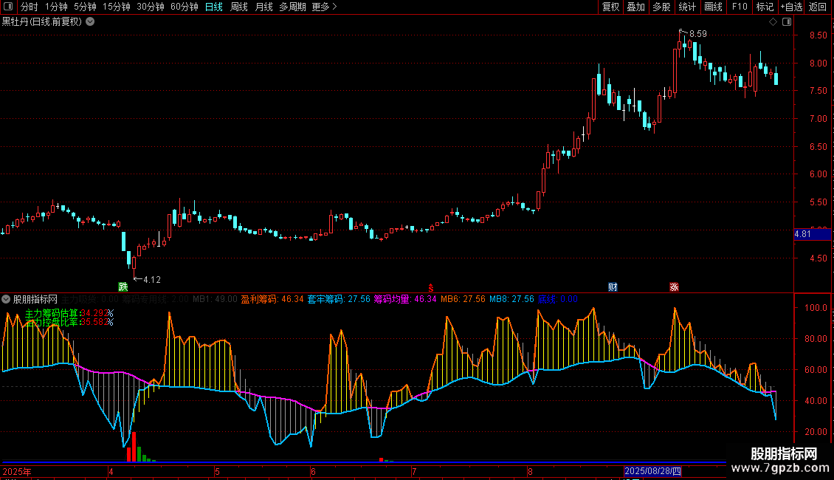Open the F10 company info

(739, 7)
